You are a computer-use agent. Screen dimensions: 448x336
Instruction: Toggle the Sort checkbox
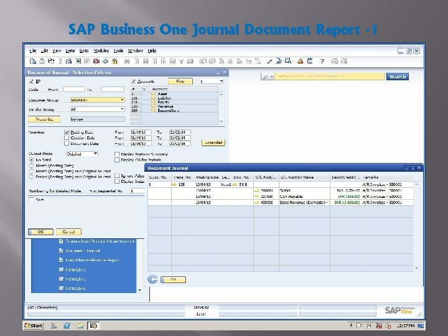[32, 200]
